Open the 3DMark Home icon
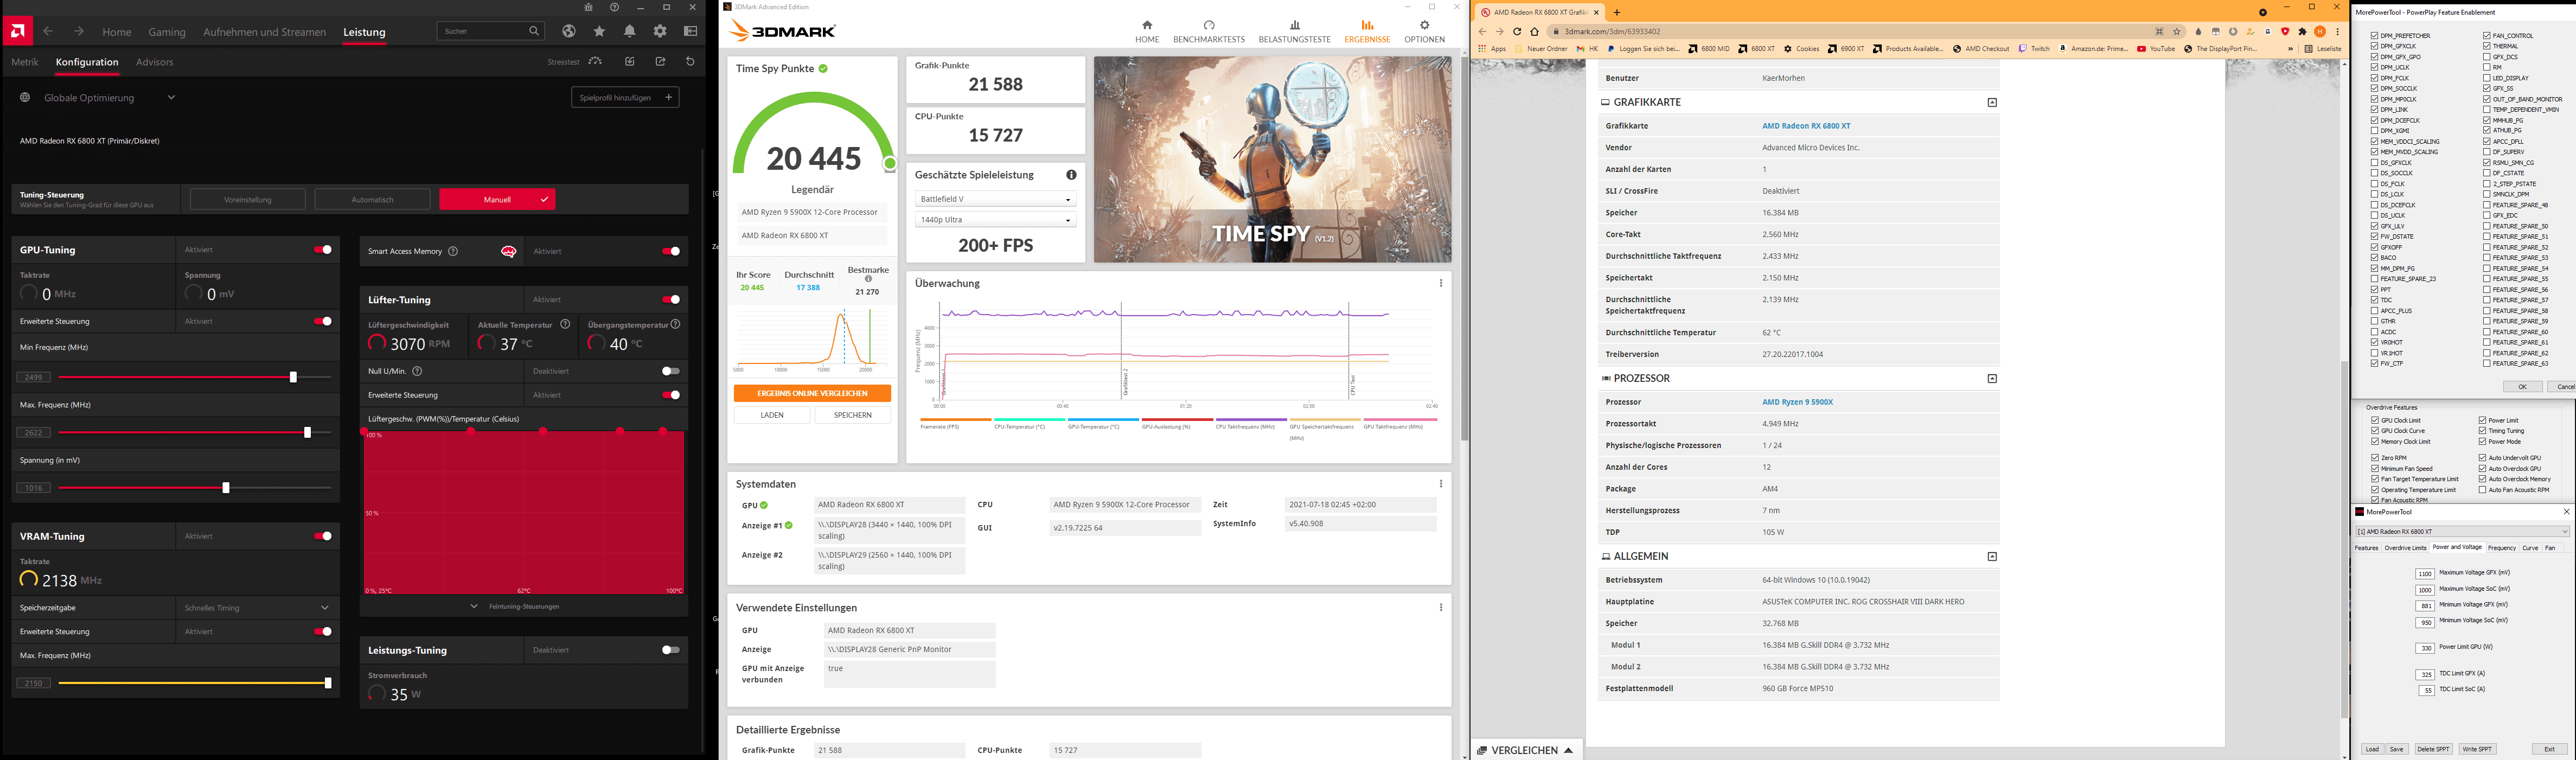This screenshot has height=760, width=2576. [x=1147, y=25]
